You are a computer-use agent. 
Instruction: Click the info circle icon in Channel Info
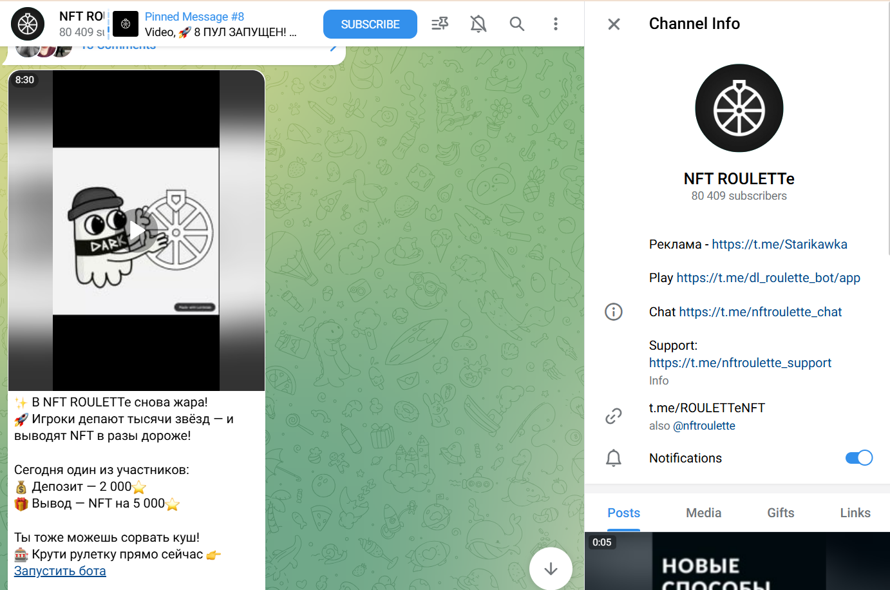pyautogui.click(x=613, y=312)
